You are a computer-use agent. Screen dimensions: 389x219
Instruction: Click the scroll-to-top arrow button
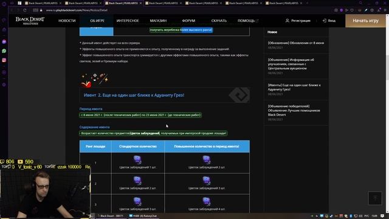pos(375,198)
